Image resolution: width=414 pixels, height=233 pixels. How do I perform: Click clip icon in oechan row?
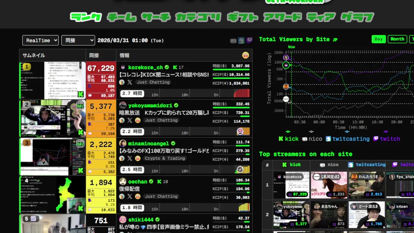[x=138, y=196]
